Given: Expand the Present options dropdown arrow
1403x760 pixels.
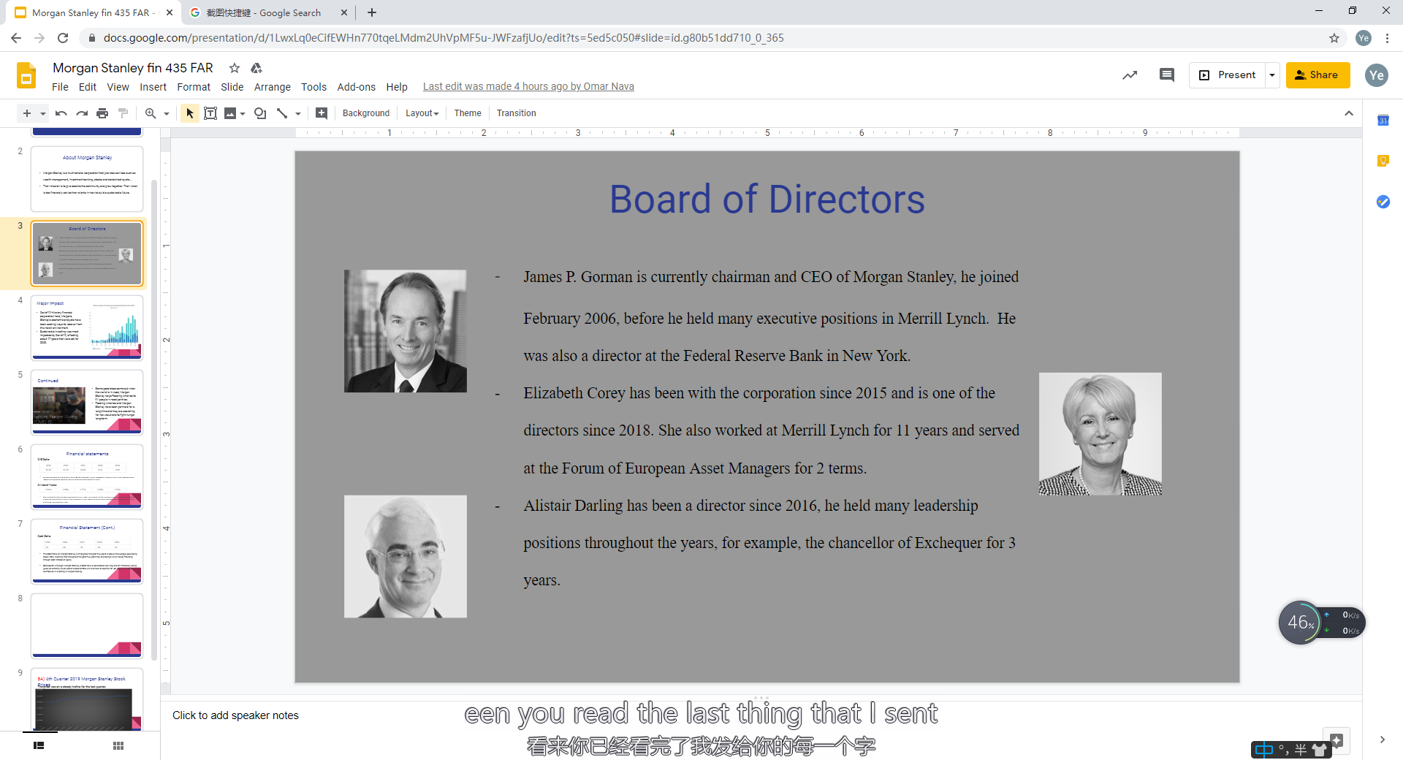Looking at the screenshot, I should 1272,75.
